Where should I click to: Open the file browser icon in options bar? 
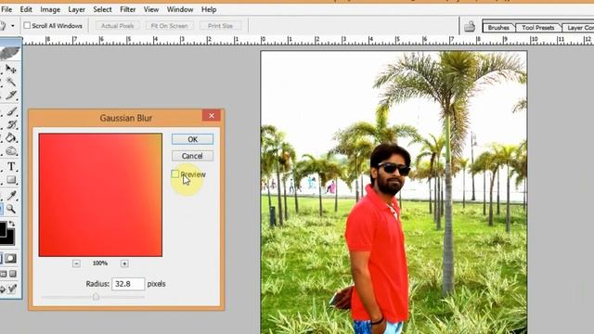tap(470, 27)
